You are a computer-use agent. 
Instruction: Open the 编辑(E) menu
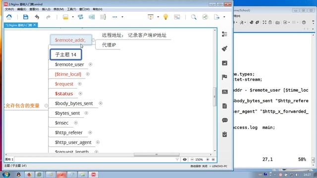click(22, 9)
